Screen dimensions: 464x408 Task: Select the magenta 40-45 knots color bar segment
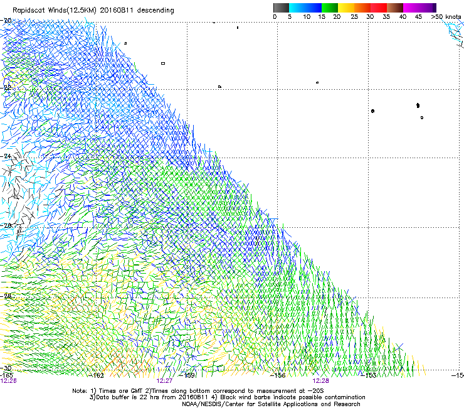pos(411,8)
